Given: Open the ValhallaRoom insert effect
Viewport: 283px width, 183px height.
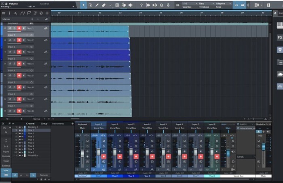Looking at the screenshot, I should (x=246, y=128).
